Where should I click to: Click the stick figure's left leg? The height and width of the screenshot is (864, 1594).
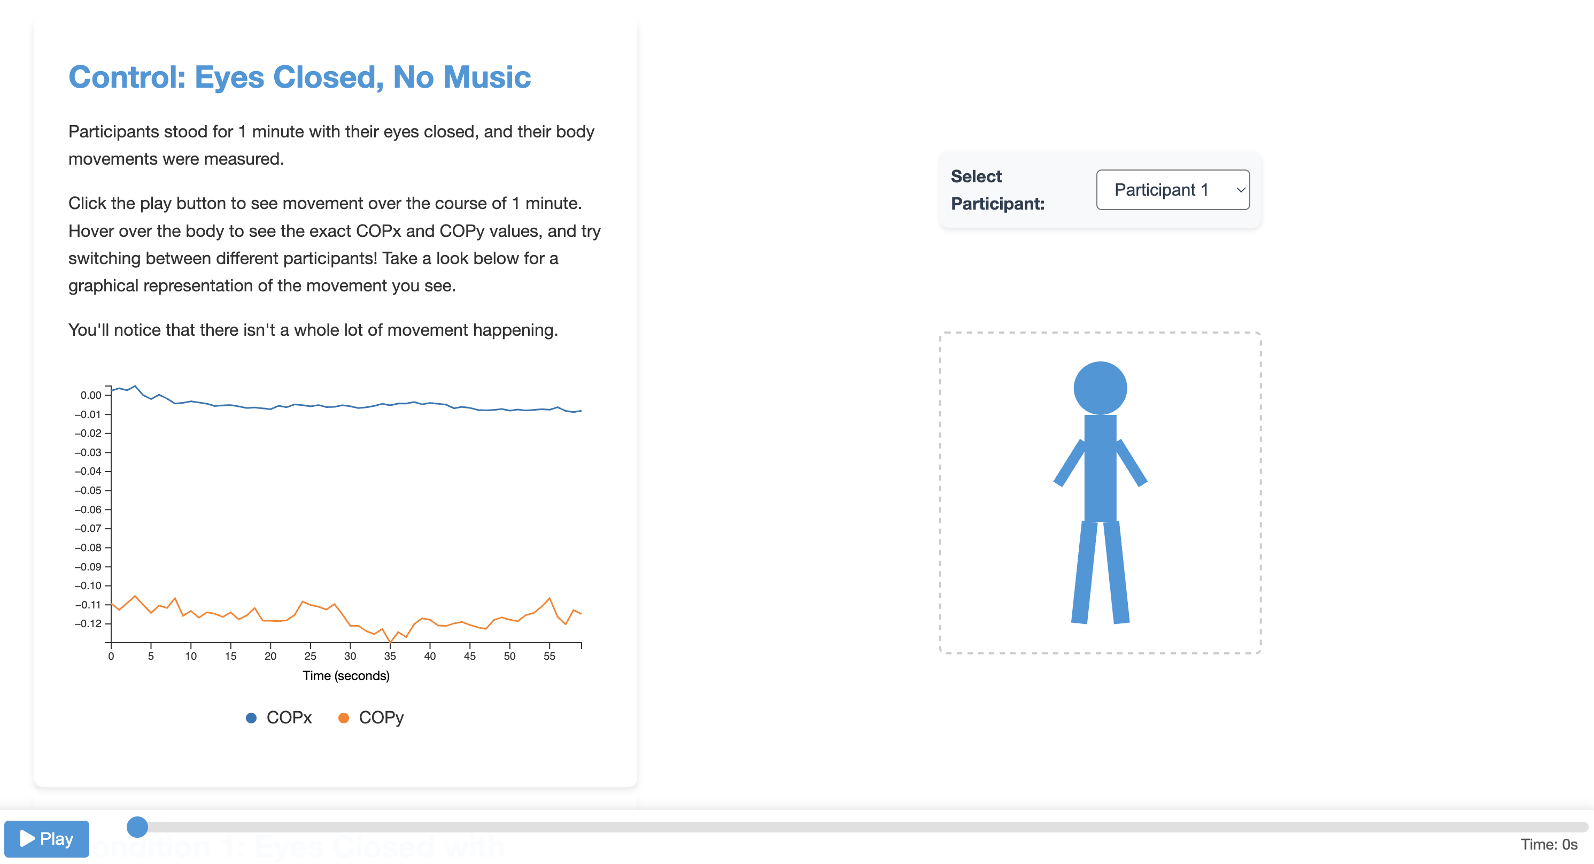pos(1084,573)
